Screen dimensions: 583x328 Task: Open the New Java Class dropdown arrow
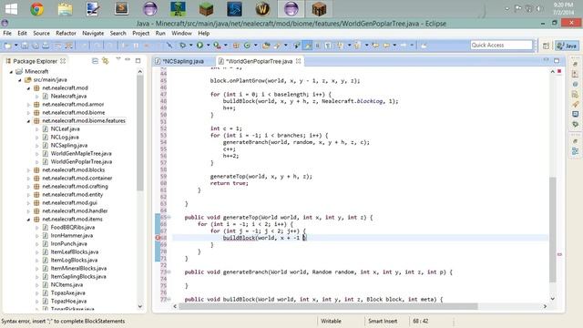pos(255,46)
